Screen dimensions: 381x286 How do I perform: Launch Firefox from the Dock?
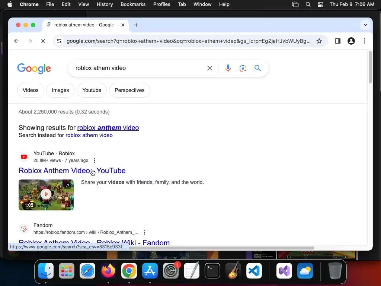tap(108, 271)
